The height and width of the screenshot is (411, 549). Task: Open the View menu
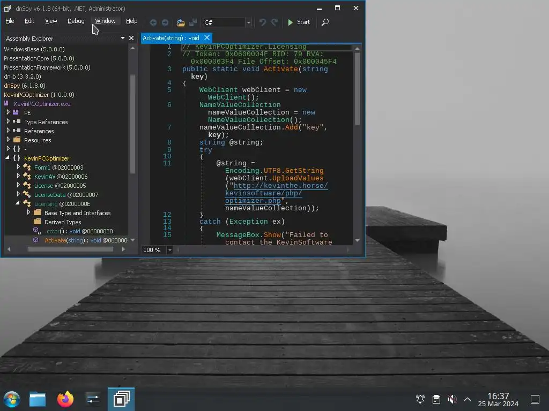51,21
